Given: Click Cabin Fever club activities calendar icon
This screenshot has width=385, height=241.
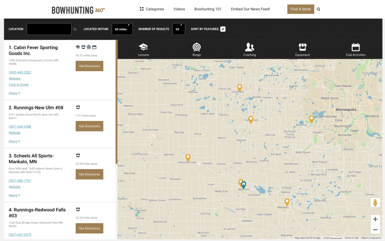Looking at the screenshot, I should [x=94, y=47].
